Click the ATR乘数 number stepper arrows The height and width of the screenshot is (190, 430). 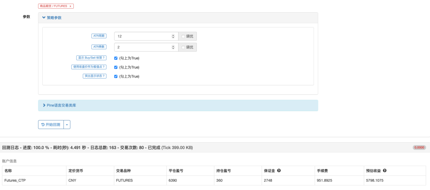tap(173, 47)
